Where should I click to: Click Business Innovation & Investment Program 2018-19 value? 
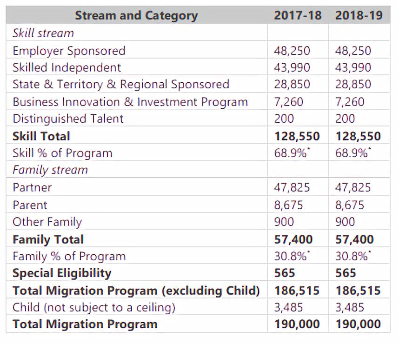click(349, 102)
